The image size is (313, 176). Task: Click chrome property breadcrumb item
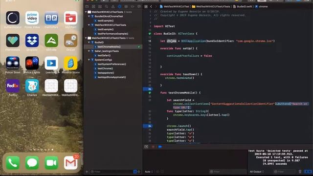(261, 6)
